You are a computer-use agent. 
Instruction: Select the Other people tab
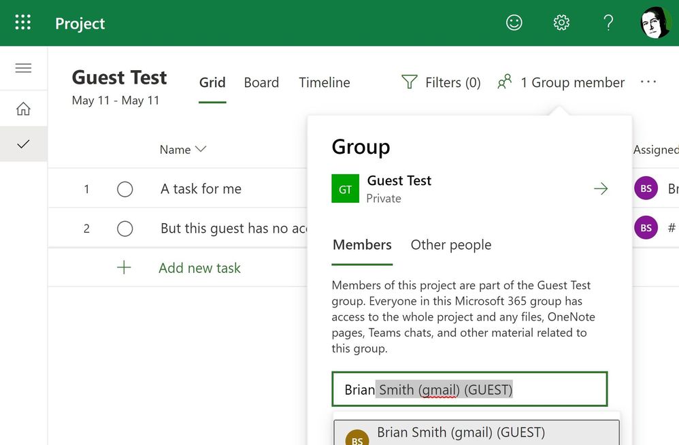(x=450, y=245)
